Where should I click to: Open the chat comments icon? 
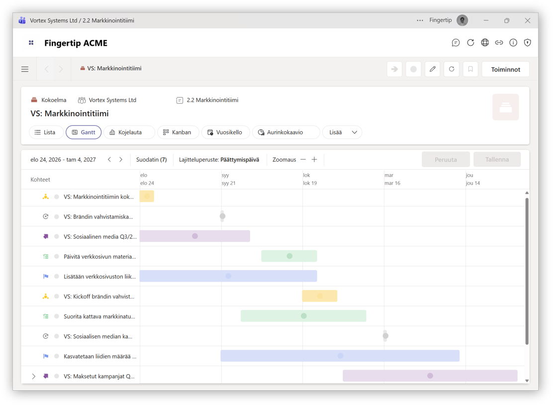click(456, 43)
